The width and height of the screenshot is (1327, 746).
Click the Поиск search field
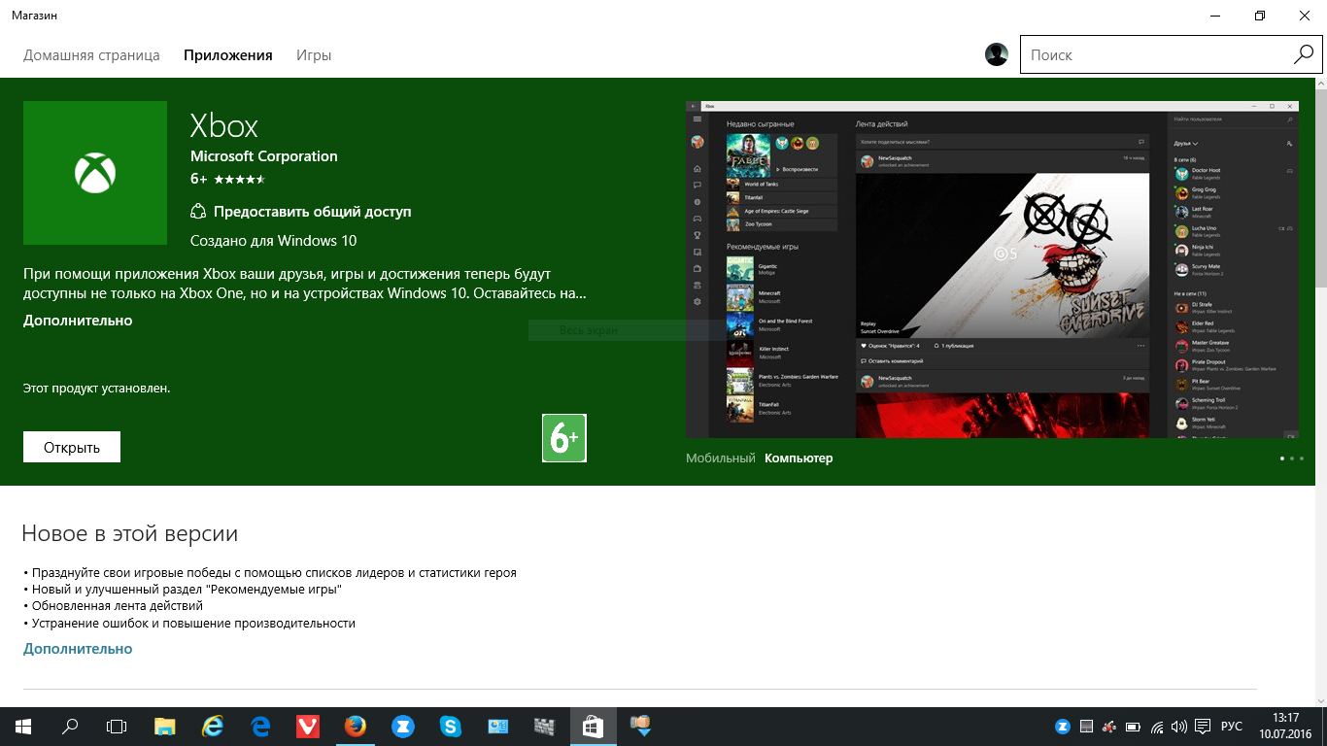pos(1156,55)
